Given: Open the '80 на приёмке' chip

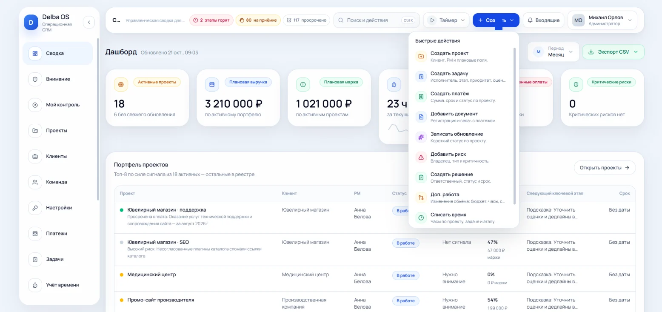Looking at the screenshot, I should click(x=258, y=20).
